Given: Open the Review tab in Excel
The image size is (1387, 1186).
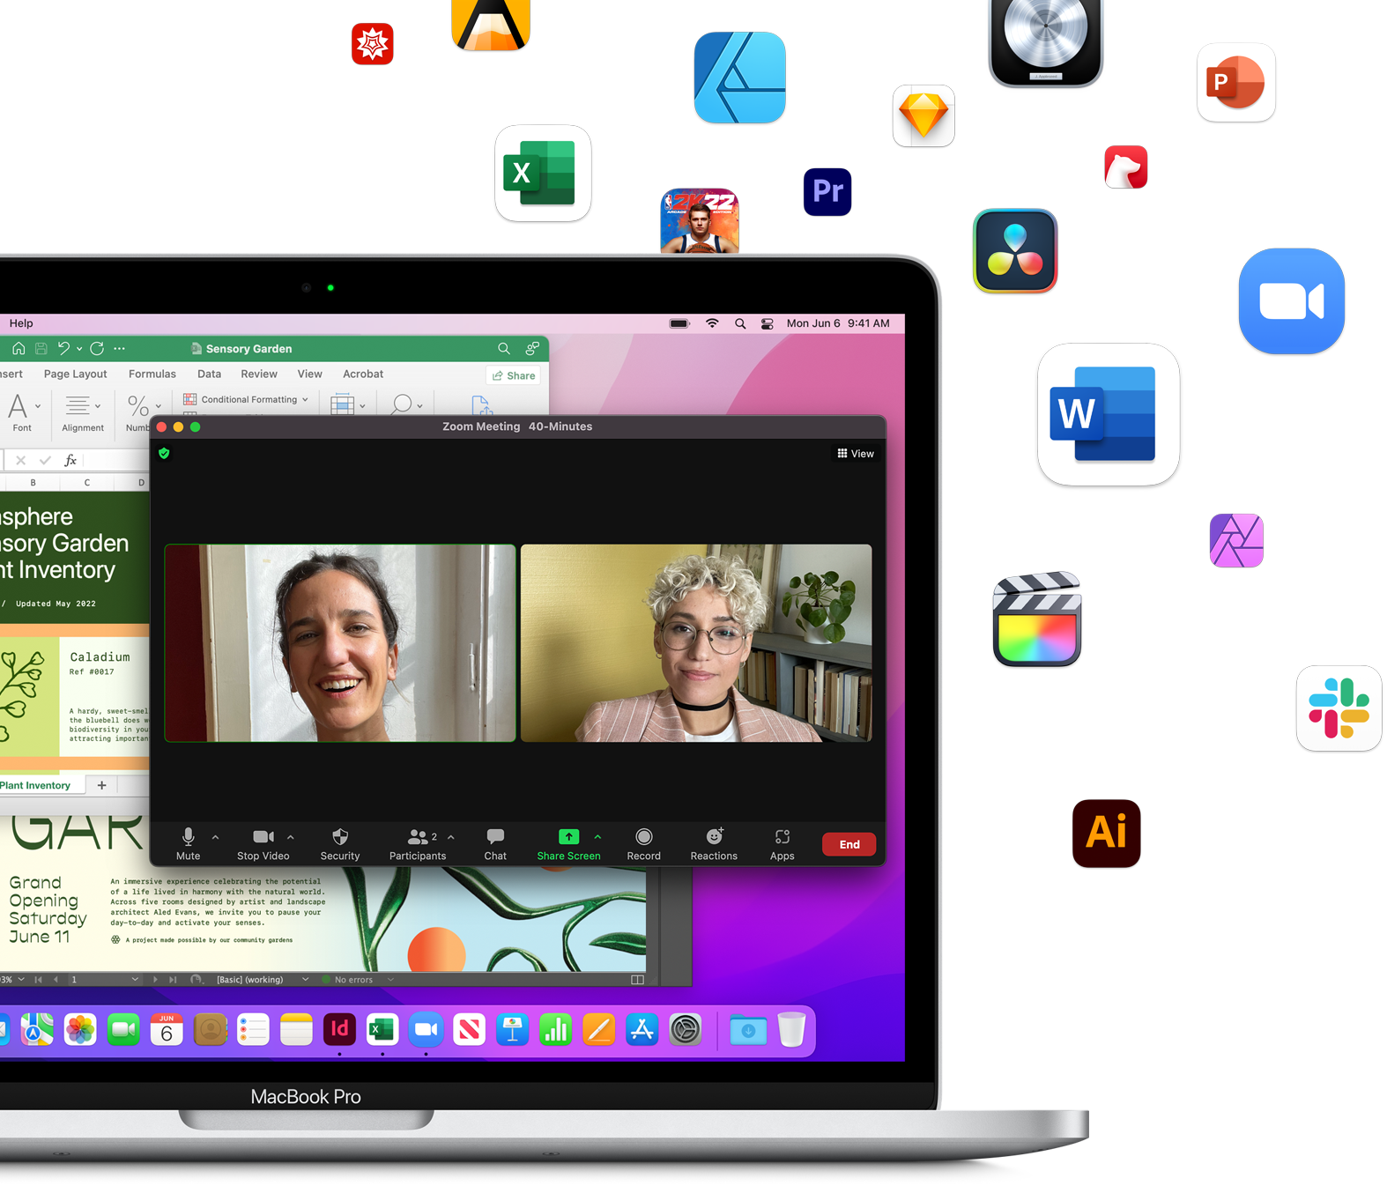Looking at the screenshot, I should 259,374.
